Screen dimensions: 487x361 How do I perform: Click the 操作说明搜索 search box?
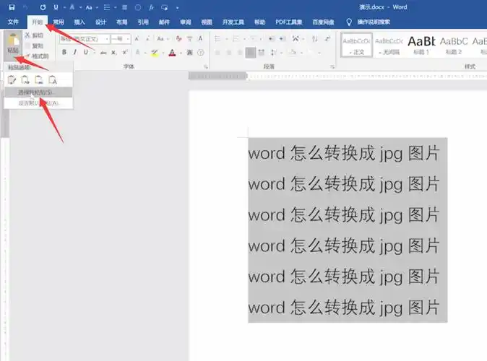[x=374, y=22]
